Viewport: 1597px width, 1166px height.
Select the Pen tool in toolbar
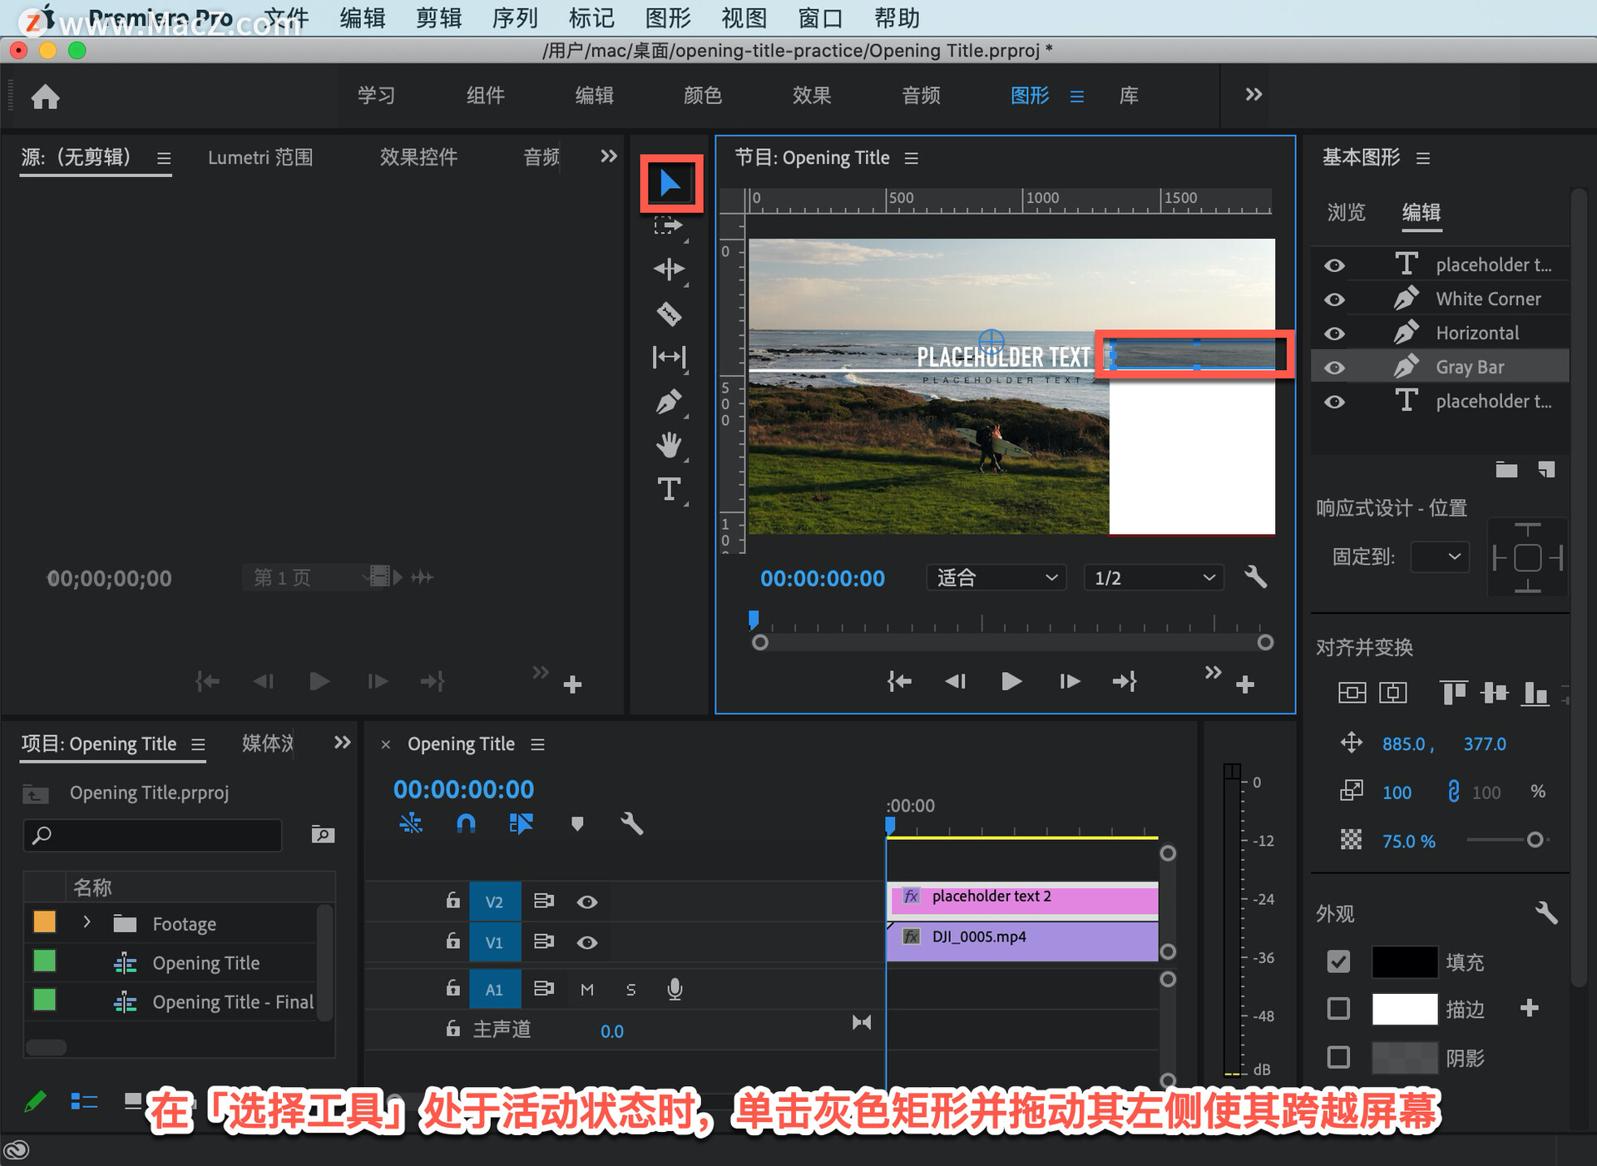(669, 403)
